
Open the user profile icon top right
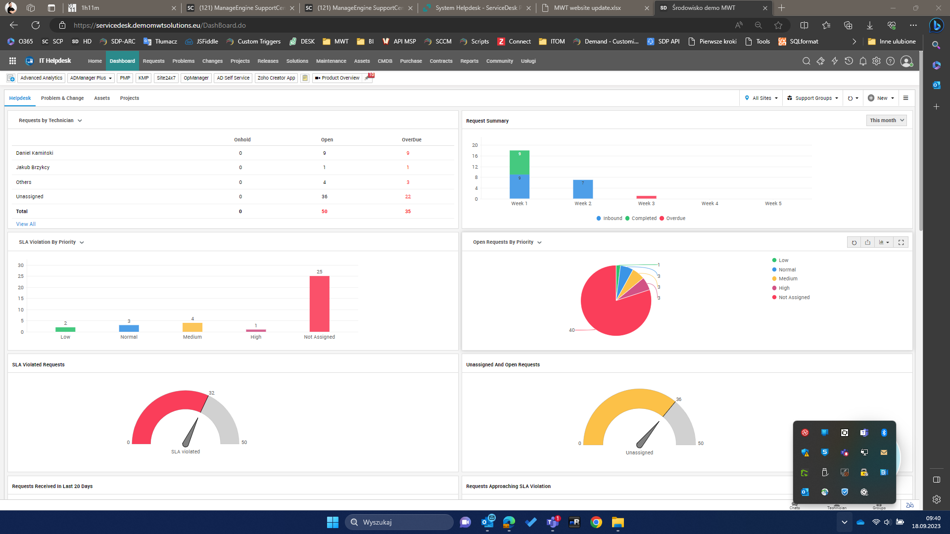pyautogui.click(x=906, y=61)
